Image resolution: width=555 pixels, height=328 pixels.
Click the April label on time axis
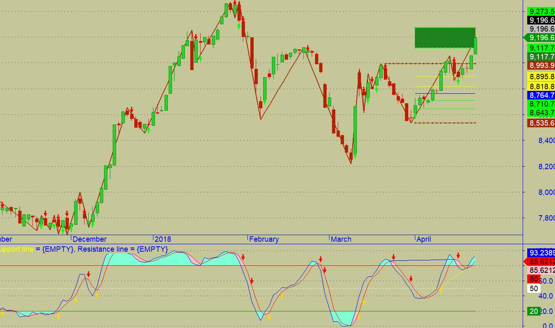424,239
